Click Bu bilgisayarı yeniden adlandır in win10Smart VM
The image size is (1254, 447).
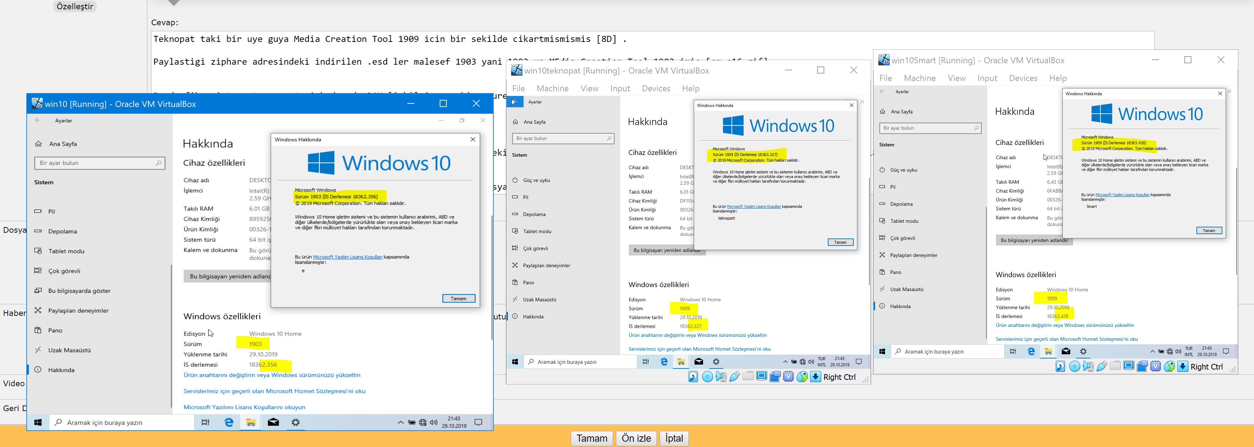pyautogui.click(x=1034, y=240)
